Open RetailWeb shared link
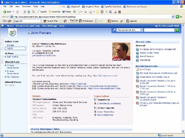Viewport: 185px width, 138px height. coord(145,60)
